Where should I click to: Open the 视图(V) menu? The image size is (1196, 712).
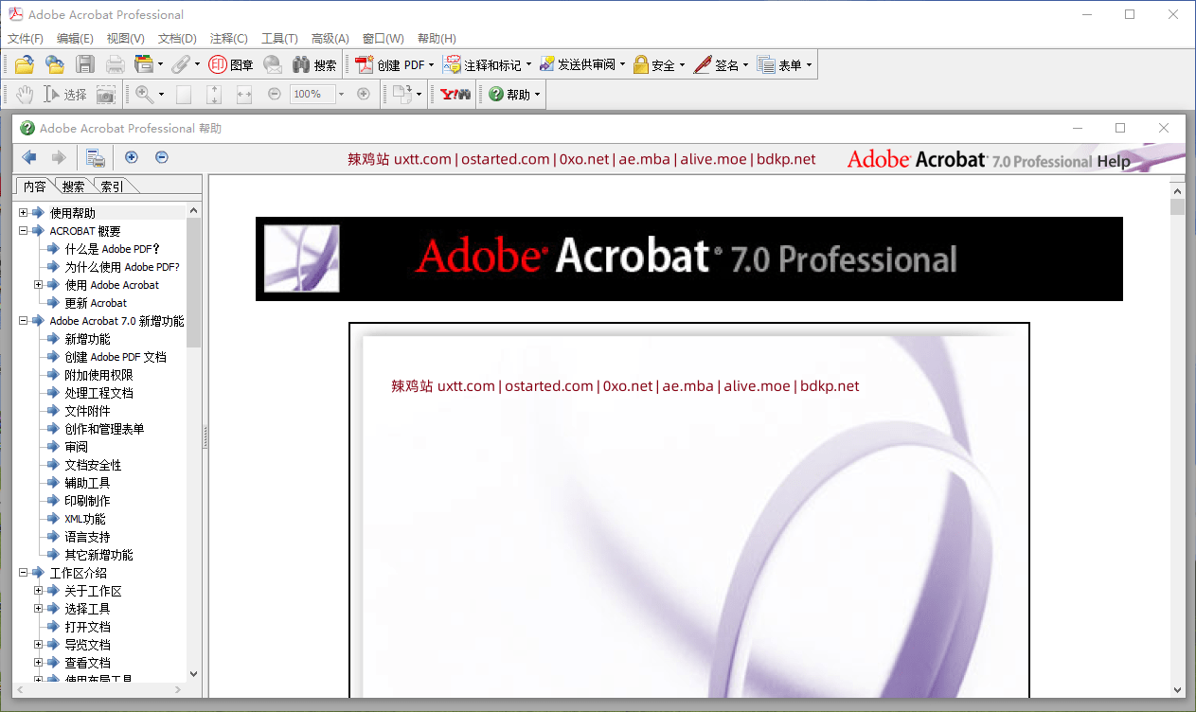[x=125, y=39]
